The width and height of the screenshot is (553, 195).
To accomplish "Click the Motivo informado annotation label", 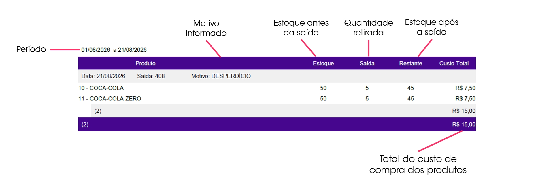I will coord(206,28).
